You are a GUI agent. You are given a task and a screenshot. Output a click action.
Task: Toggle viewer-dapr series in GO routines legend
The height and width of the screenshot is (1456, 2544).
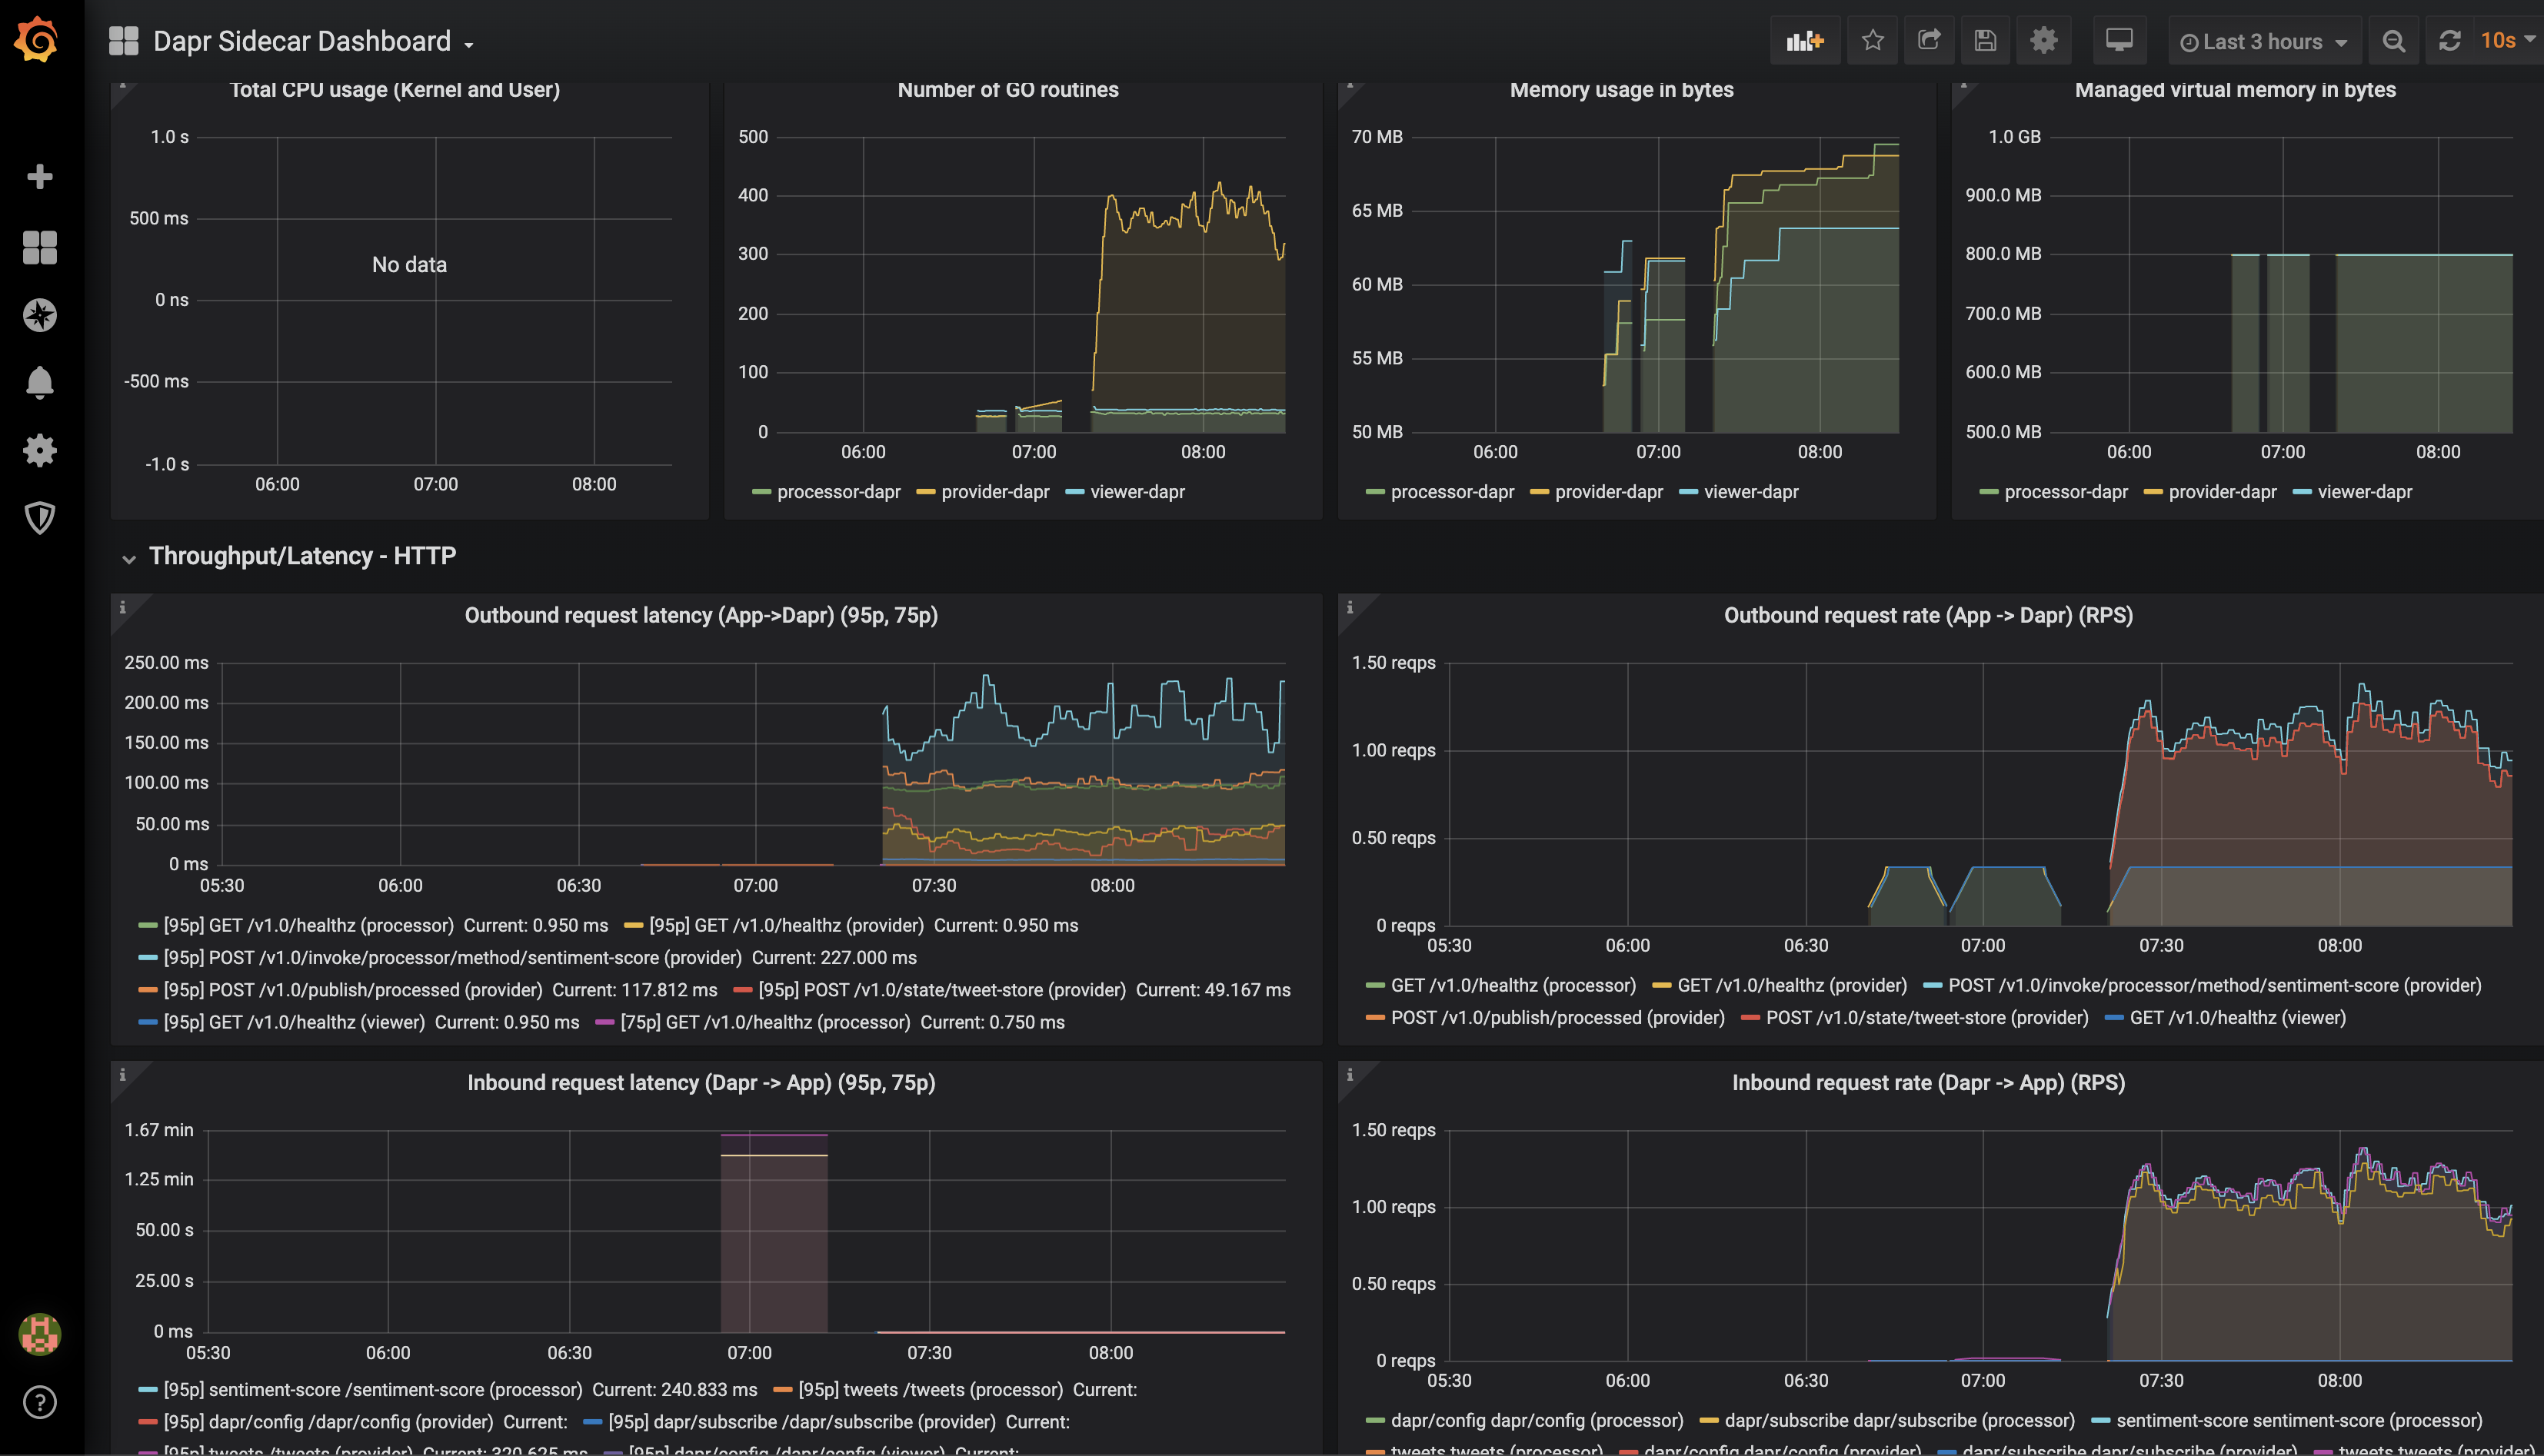click(x=1137, y=492)
